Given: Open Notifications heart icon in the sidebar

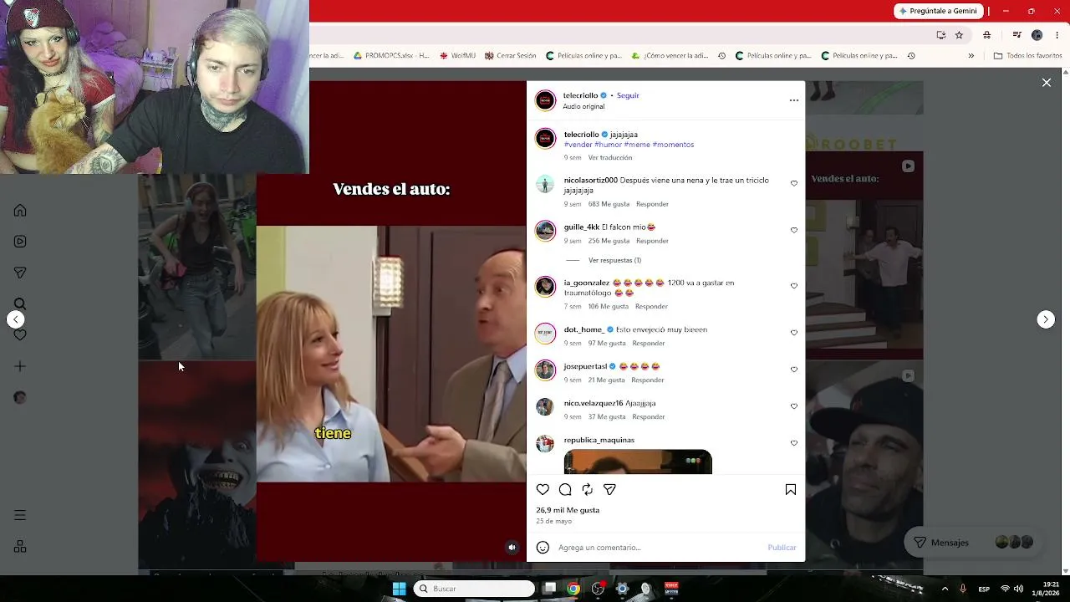Looking at the screenshot, I should [x=20, y=334].
